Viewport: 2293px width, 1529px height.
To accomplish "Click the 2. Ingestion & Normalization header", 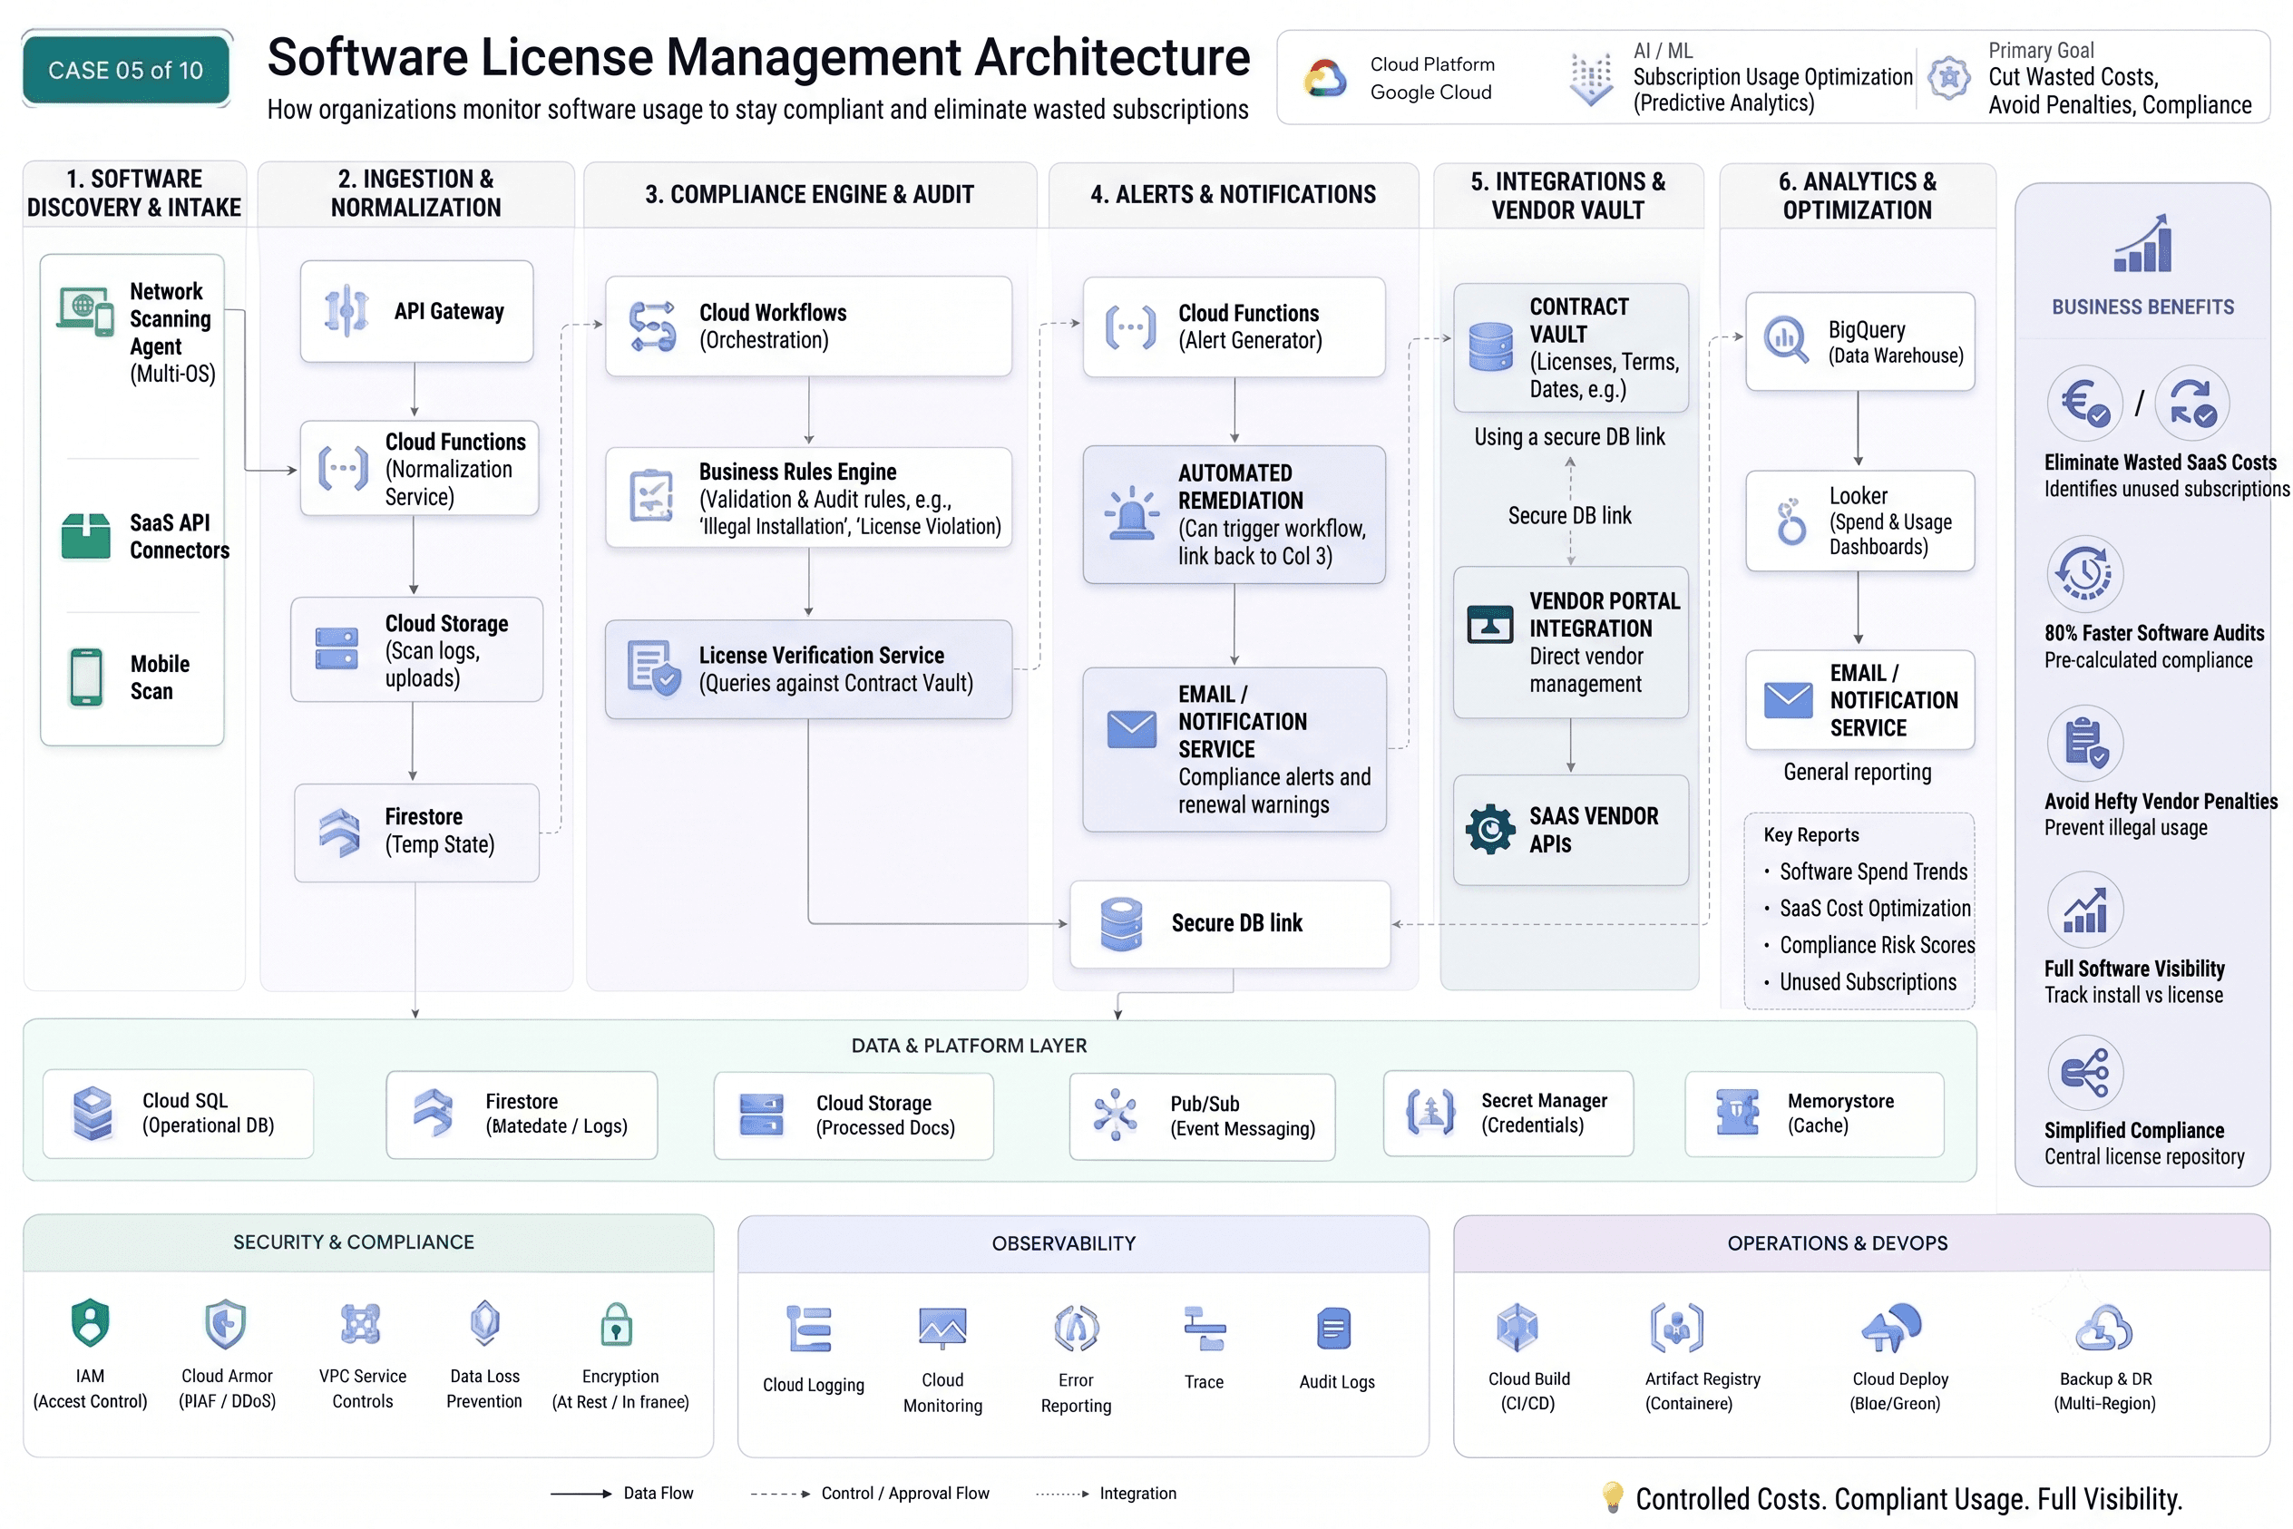I will [416, 193].
